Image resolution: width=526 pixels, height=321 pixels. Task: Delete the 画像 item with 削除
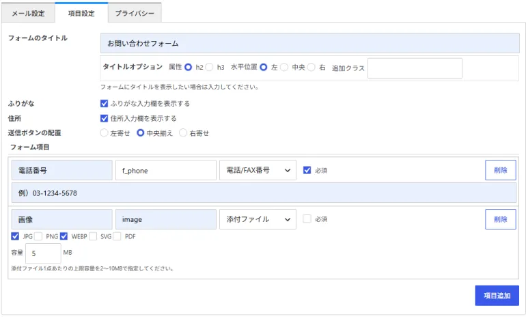pyautogui.click(x=501, y=219)
